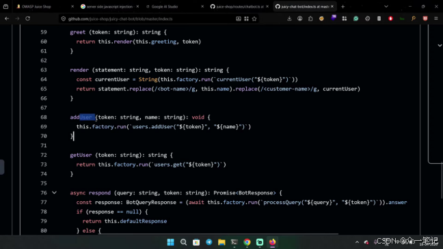Open the Windows Start menu
Image resolution: width=443 pixels, height=249 pixels.
pyautogui.click(x=171, y=242)
